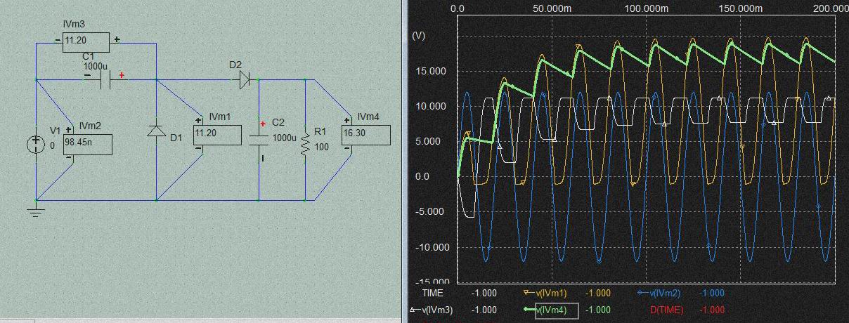Select the v(IVm3) trace legend entry
The image size is (849, 323).
click(430, 310)
